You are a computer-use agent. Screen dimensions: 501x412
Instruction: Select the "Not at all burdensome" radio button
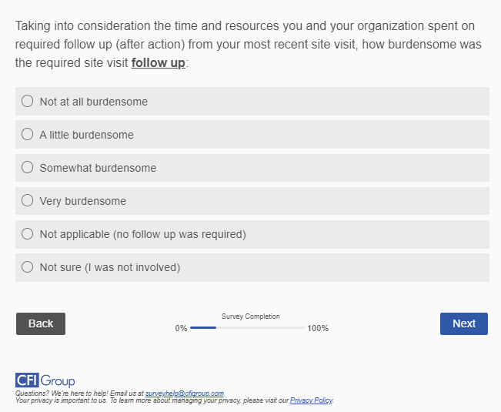click(x=28, y=101)
